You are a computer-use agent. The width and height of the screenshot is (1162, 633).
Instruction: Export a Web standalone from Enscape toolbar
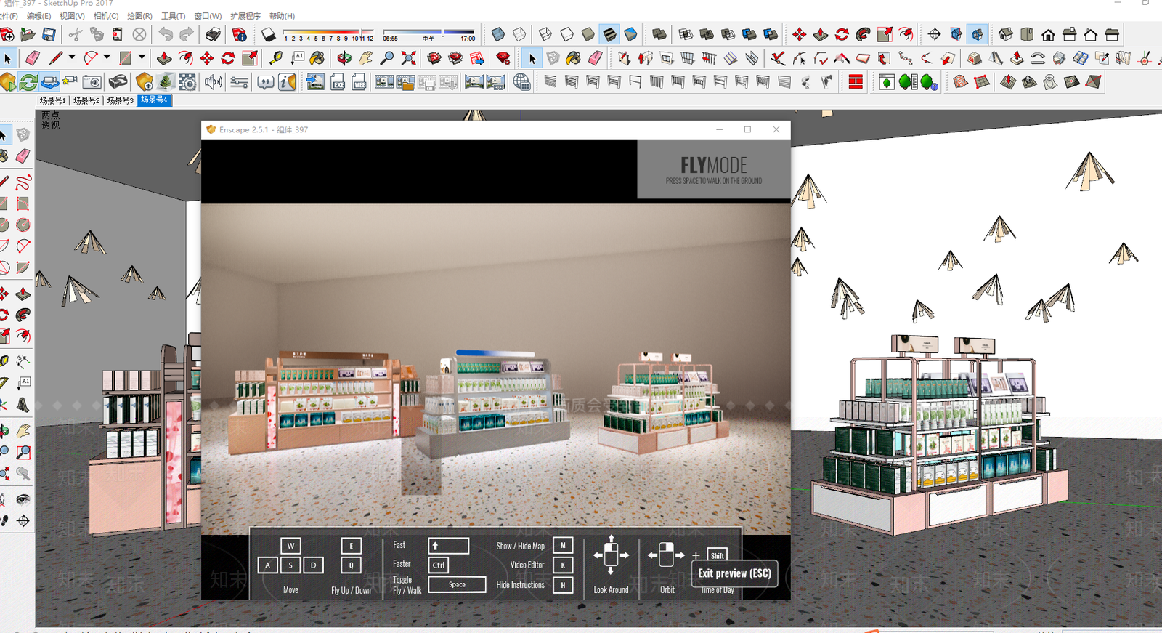pos(359,82)
